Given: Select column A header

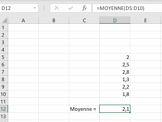Looking at the screenshot, I should coord(23,20).
